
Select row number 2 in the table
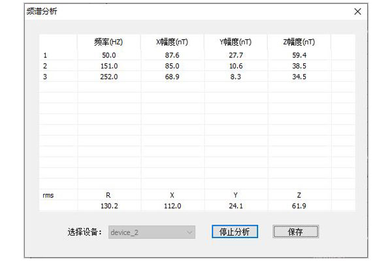[x=45, y=66]
